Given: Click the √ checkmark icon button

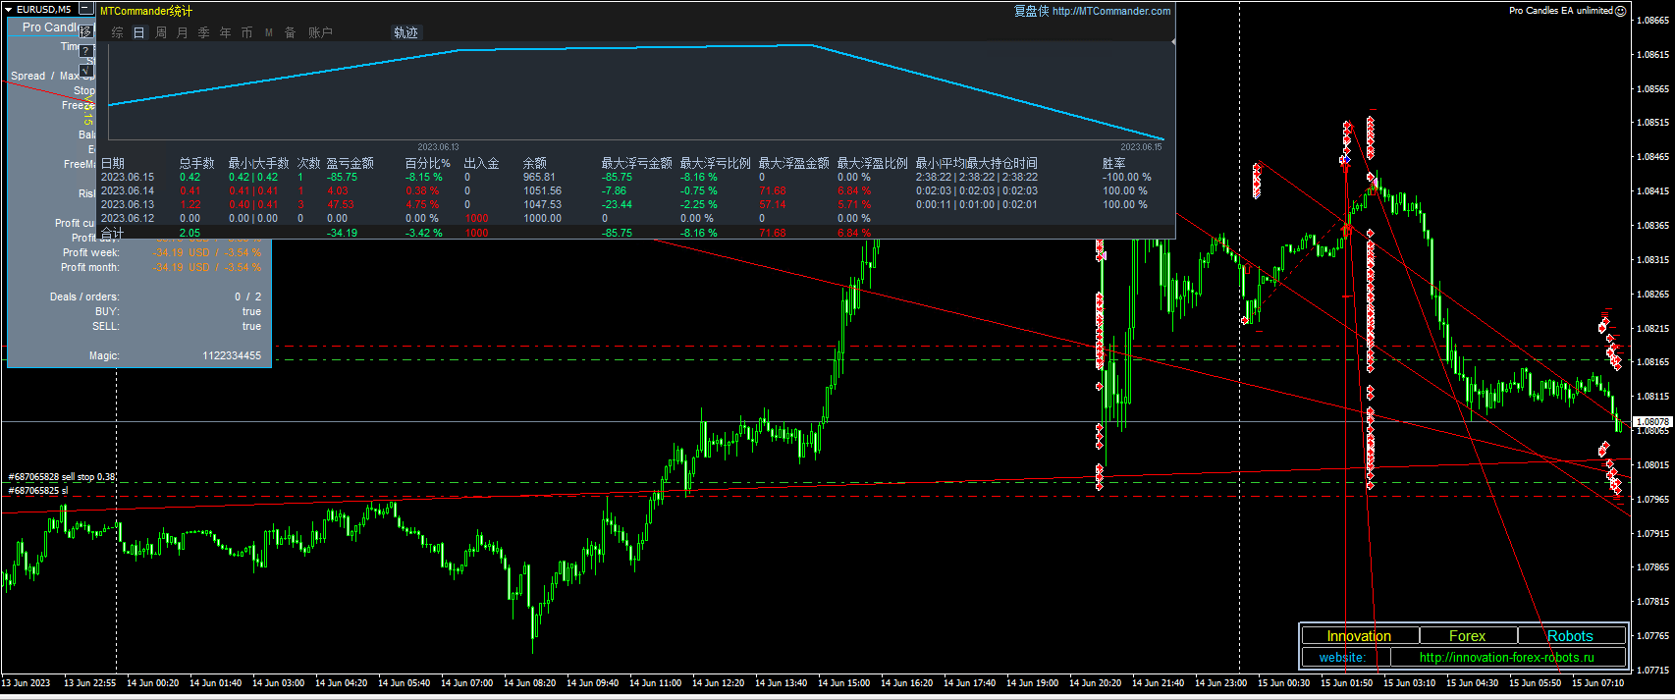Looking at the screenshot, I should pyautogui.click(x=86, y=71).
